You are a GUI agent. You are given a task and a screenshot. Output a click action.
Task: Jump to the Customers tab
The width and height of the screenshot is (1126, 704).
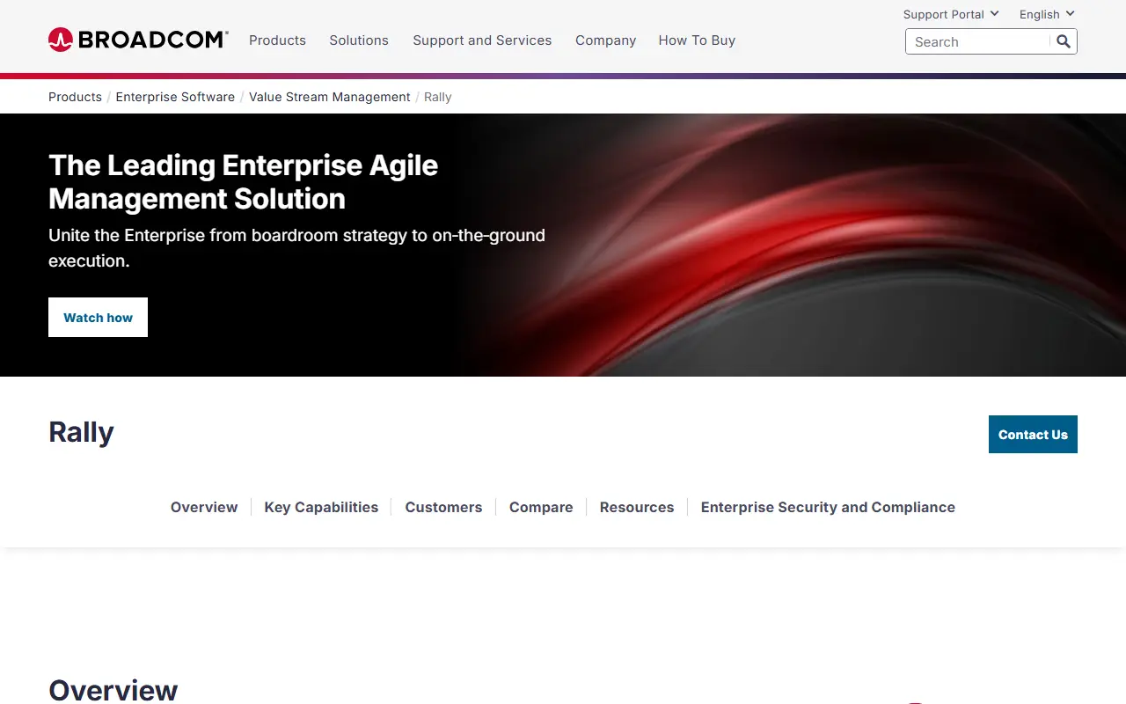point(443,507)
